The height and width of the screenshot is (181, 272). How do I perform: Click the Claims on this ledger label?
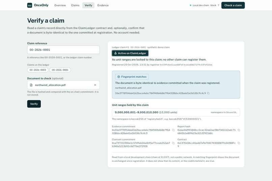point(38,65)
